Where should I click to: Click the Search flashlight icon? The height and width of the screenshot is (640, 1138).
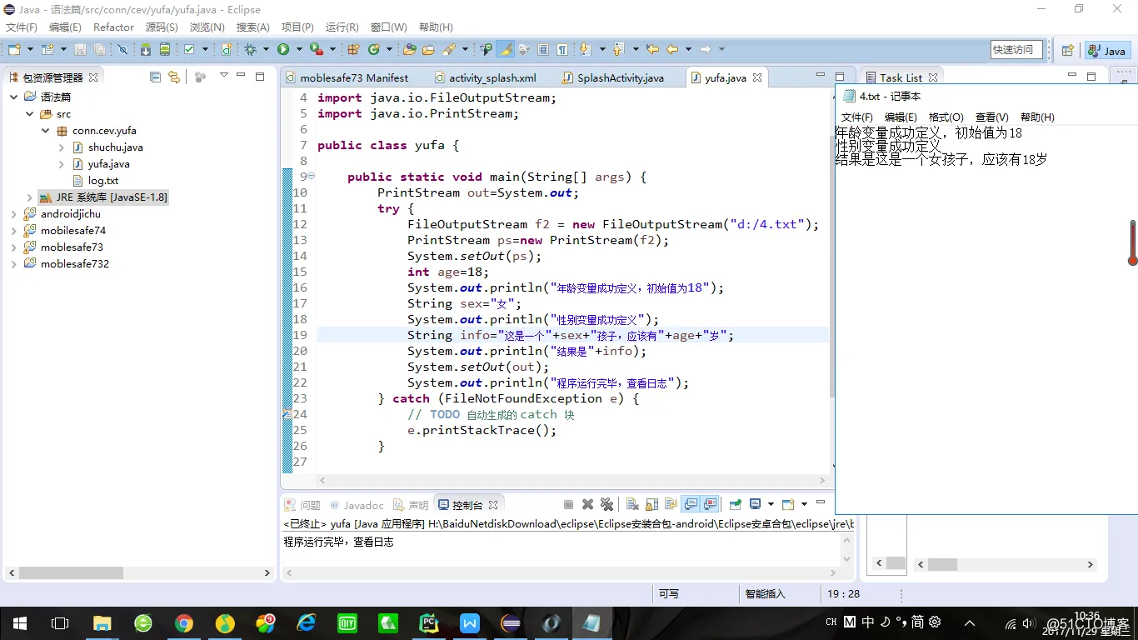click(x=447, y=49)
